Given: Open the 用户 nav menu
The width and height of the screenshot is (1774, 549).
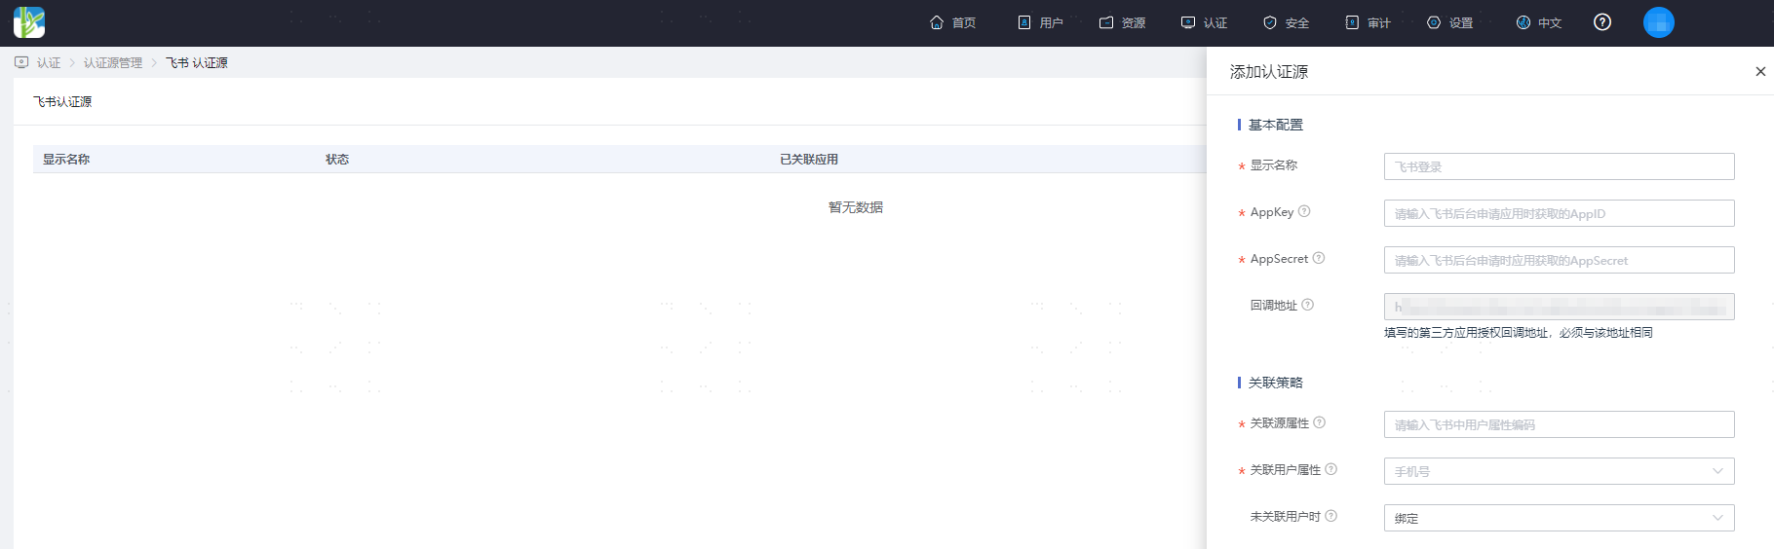Looking at the screenshot, I should (x=1040, y=22).
